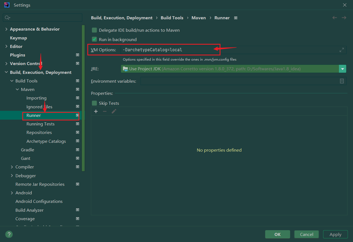The height and width of the screenshot is (242, 353).
Task: Click project icon next to Ignored Files
Action: click(x=77, y=107)
